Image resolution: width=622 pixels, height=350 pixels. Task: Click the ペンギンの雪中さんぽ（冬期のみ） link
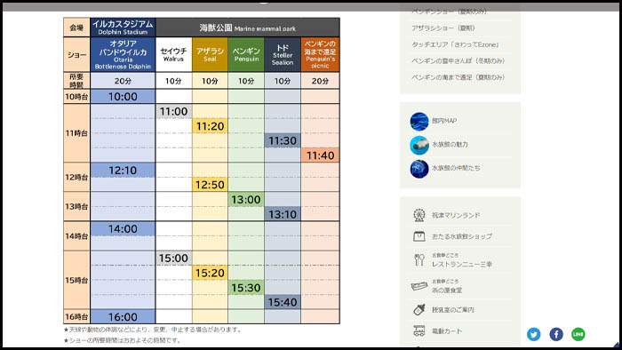(x=459, y=60)
